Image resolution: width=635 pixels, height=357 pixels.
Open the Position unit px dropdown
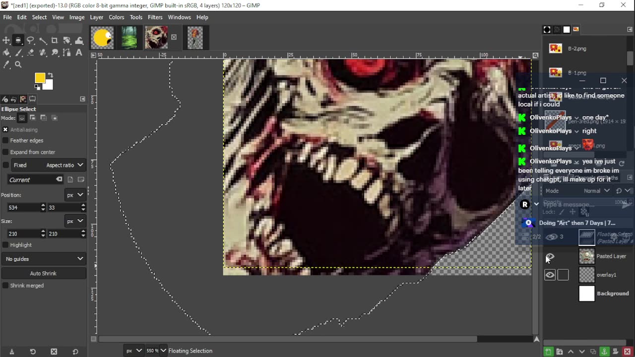(75, 195)
